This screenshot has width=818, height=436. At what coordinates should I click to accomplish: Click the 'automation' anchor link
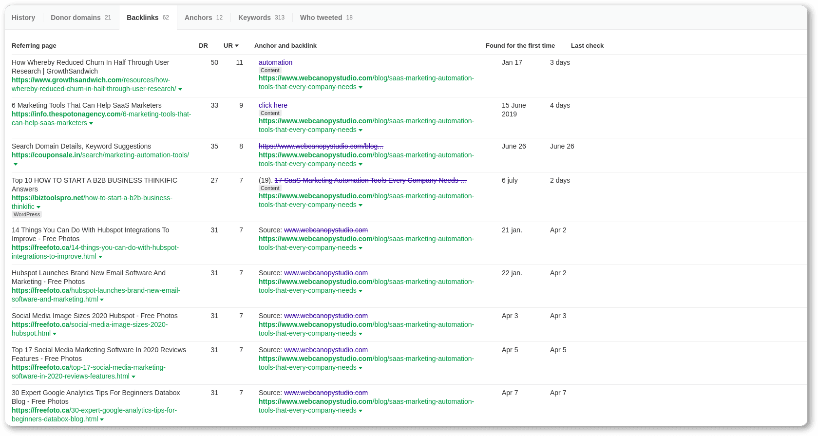(275, 62)
